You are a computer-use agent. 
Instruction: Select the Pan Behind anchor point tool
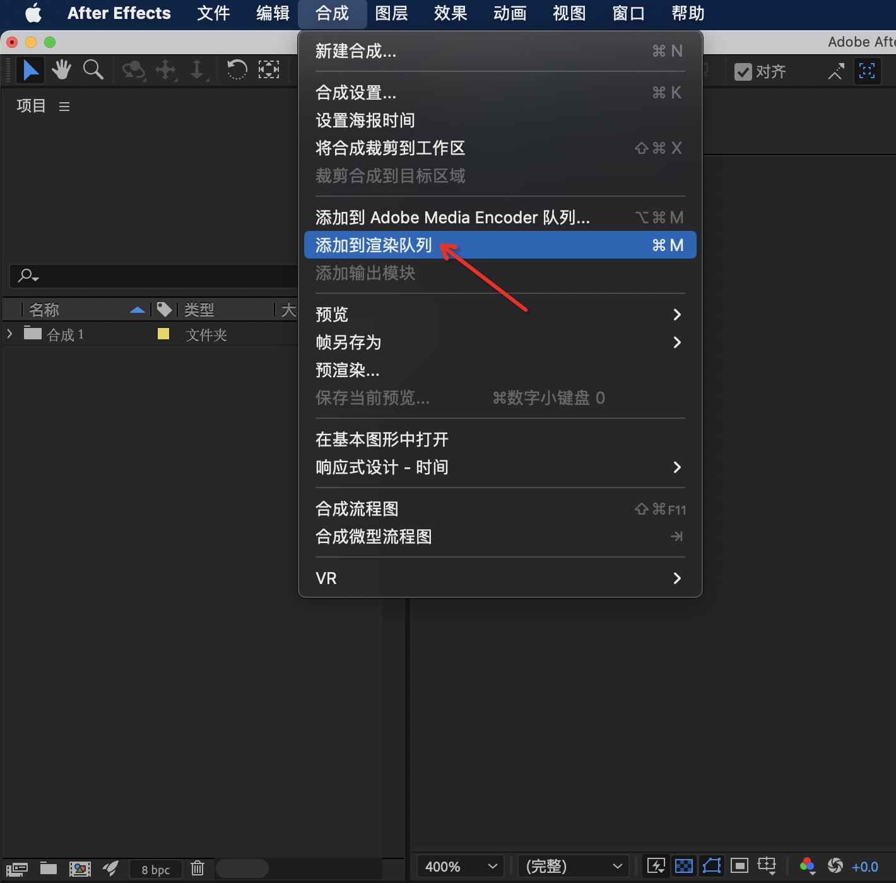point(269,69)
